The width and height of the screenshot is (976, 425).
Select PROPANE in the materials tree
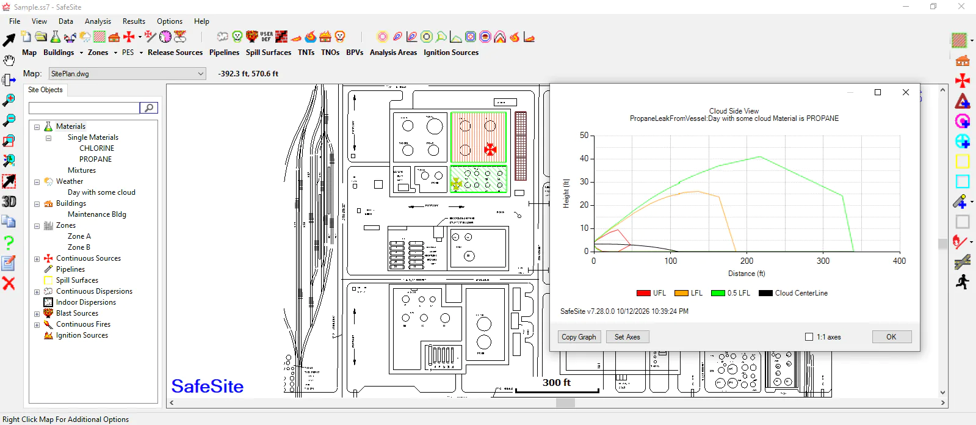96,159
